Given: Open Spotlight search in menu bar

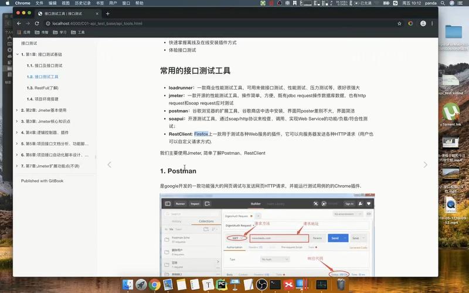Looking at the screenshot, I should click(x=443, y=3).
